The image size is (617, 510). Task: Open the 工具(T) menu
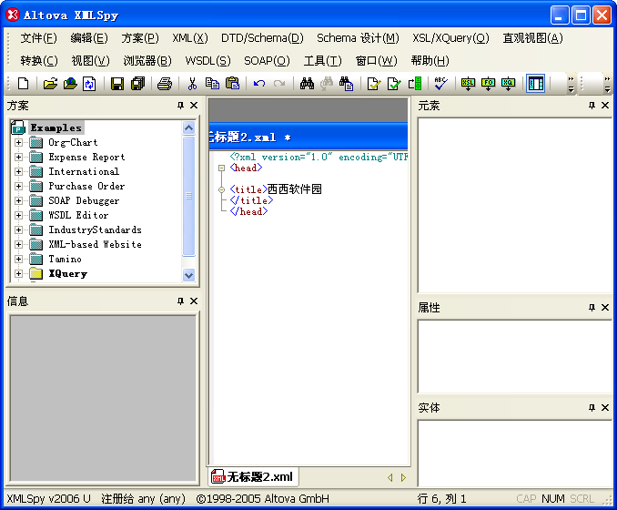click(x=323, y=61)
